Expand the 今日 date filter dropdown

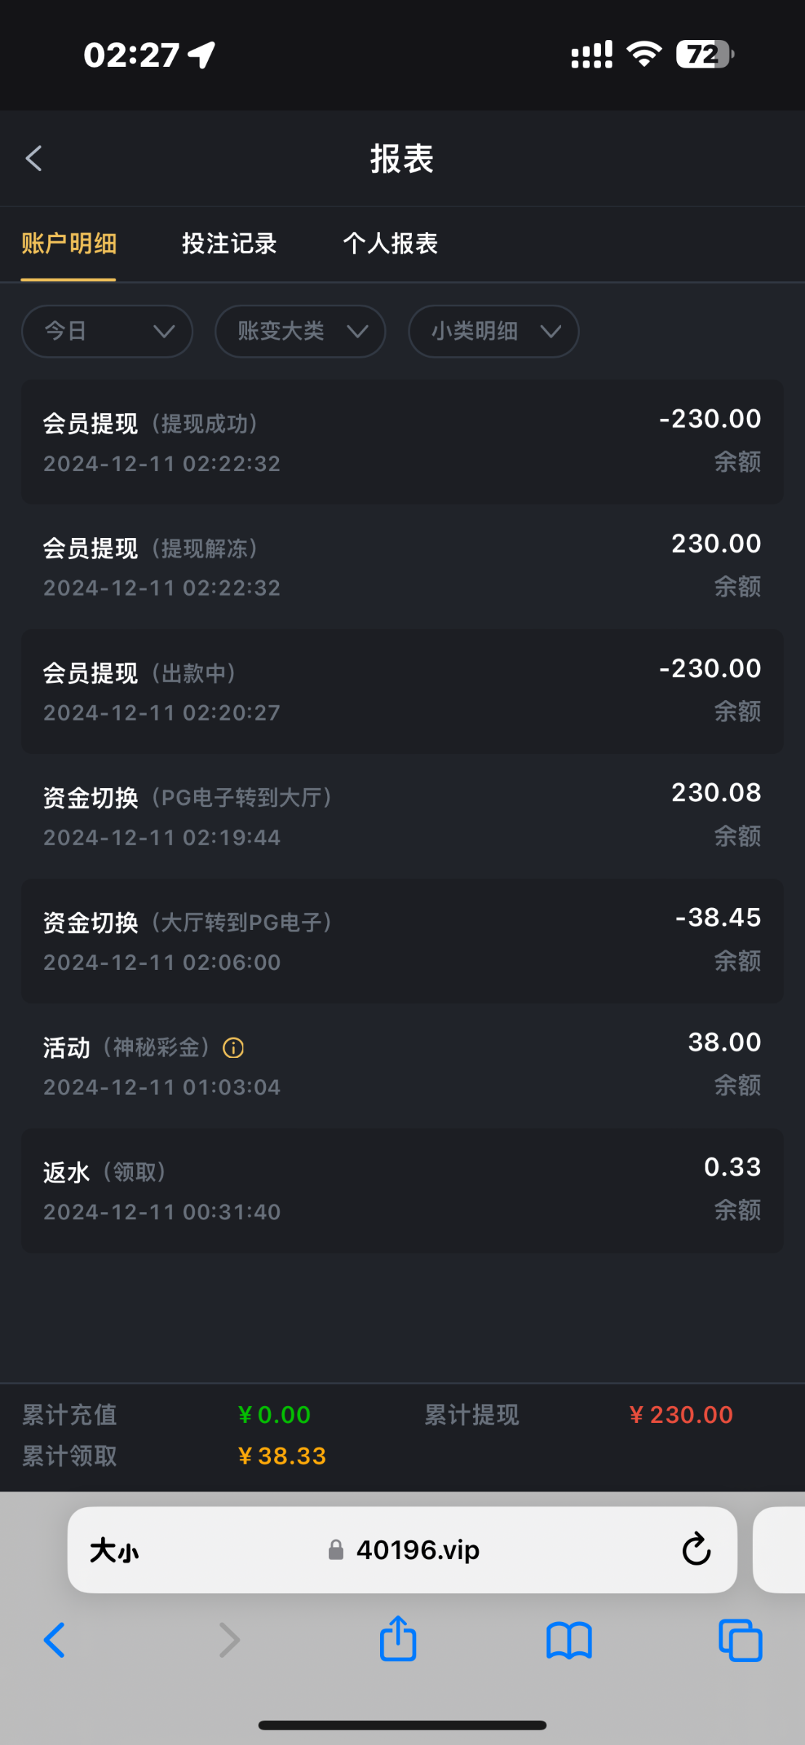tap(108, 332)
